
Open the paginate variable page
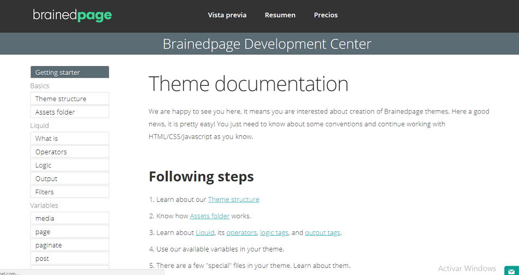point(69,245)
